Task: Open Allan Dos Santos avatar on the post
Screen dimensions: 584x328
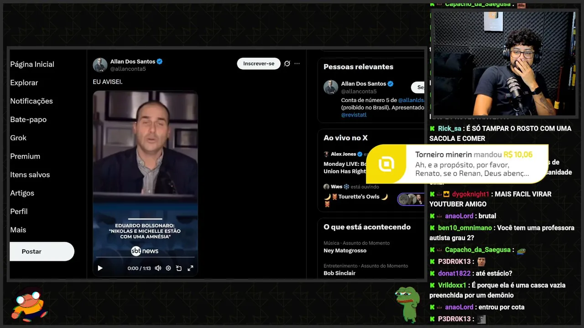Action: click(100, 65)
